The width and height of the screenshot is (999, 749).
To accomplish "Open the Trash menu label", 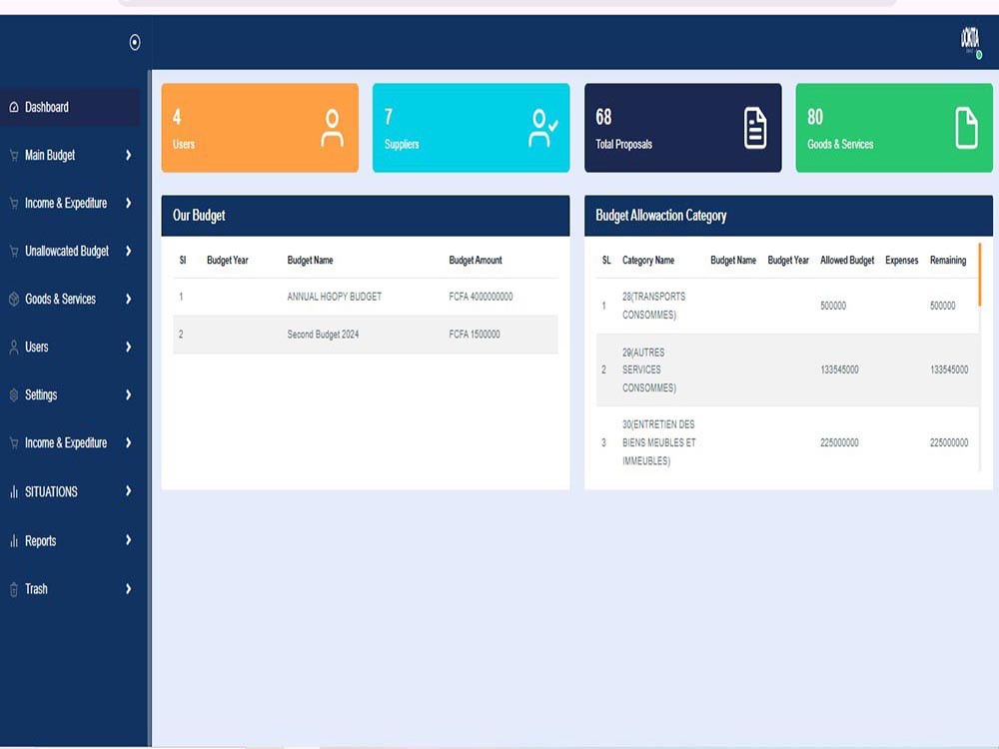I will [36, 589].
